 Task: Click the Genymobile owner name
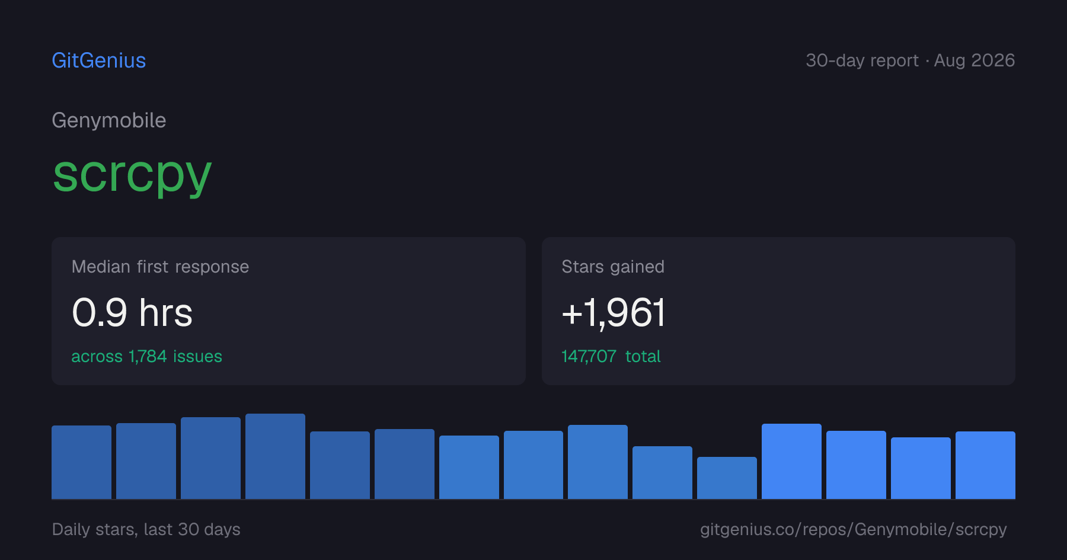click(x=109, y=120)
